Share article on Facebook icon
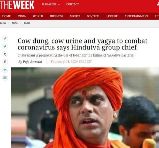 (5, 39)
